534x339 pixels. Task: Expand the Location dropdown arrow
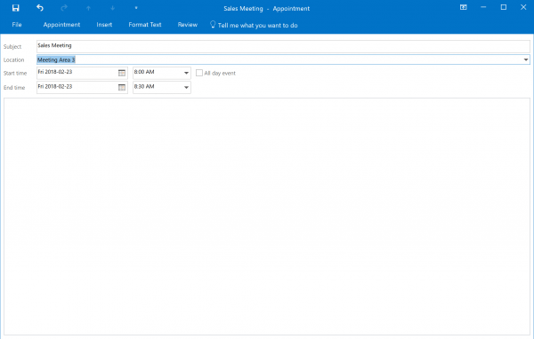tap(526, 59)
